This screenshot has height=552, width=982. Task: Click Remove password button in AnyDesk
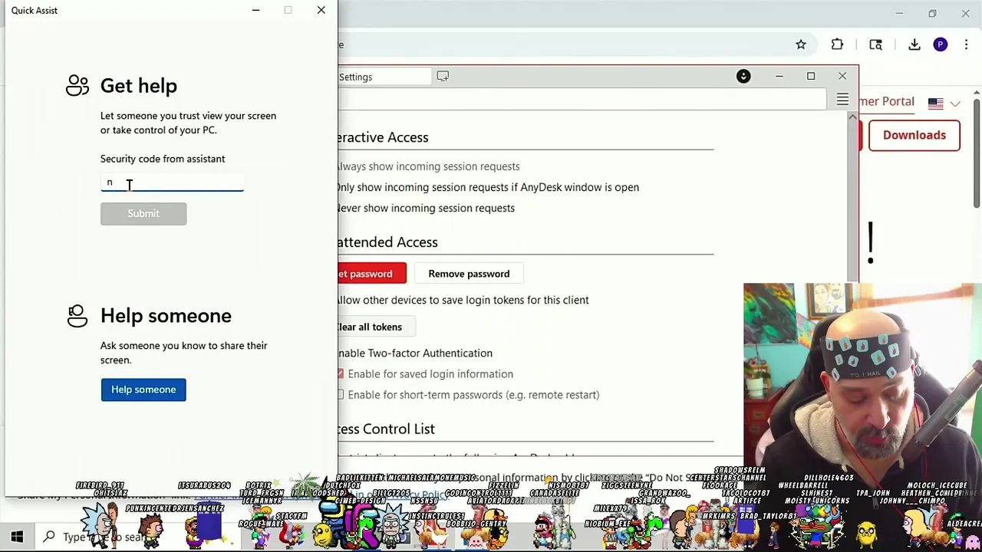point(469,274)
